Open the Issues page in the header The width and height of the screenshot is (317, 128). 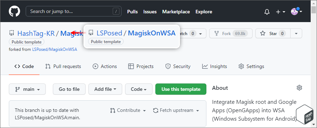[150, 12]
